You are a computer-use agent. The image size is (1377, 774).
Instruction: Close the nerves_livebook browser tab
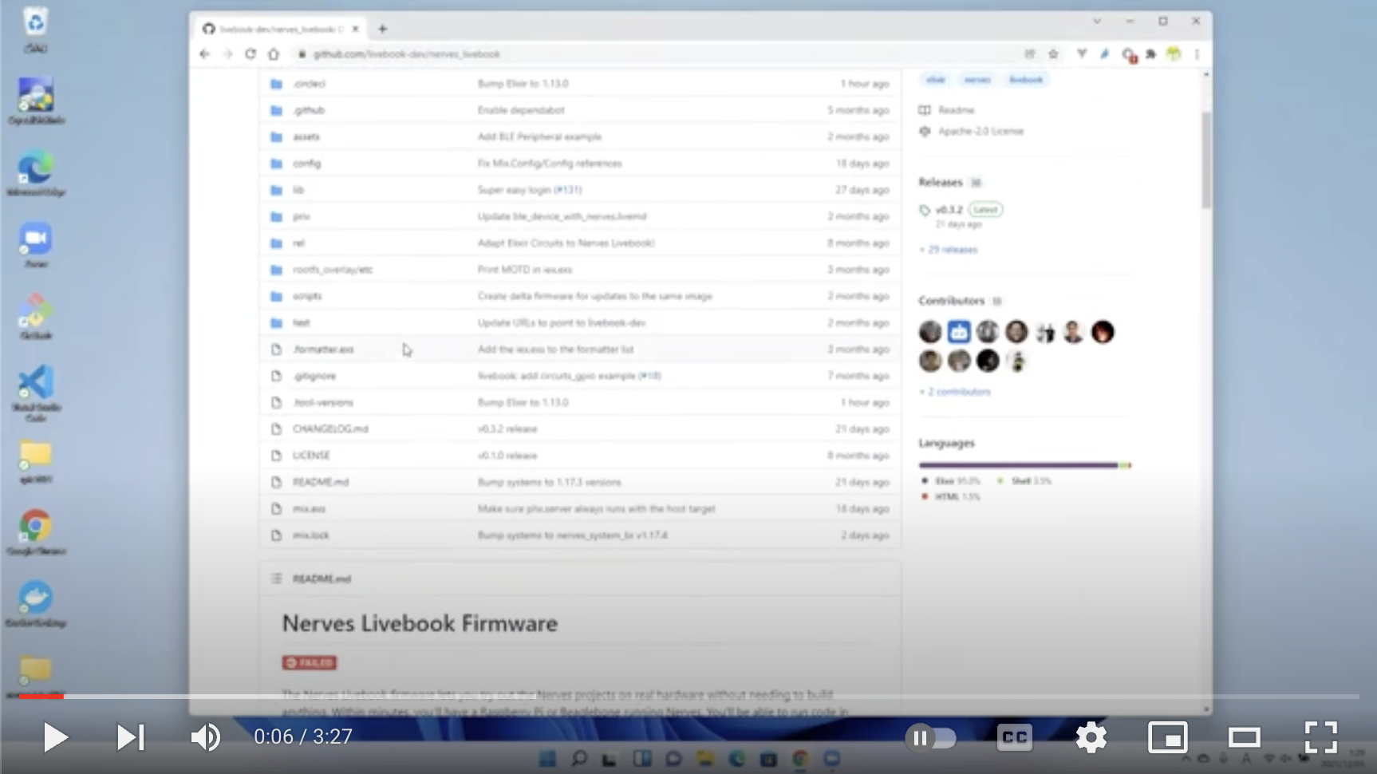[x=355, y=29]
